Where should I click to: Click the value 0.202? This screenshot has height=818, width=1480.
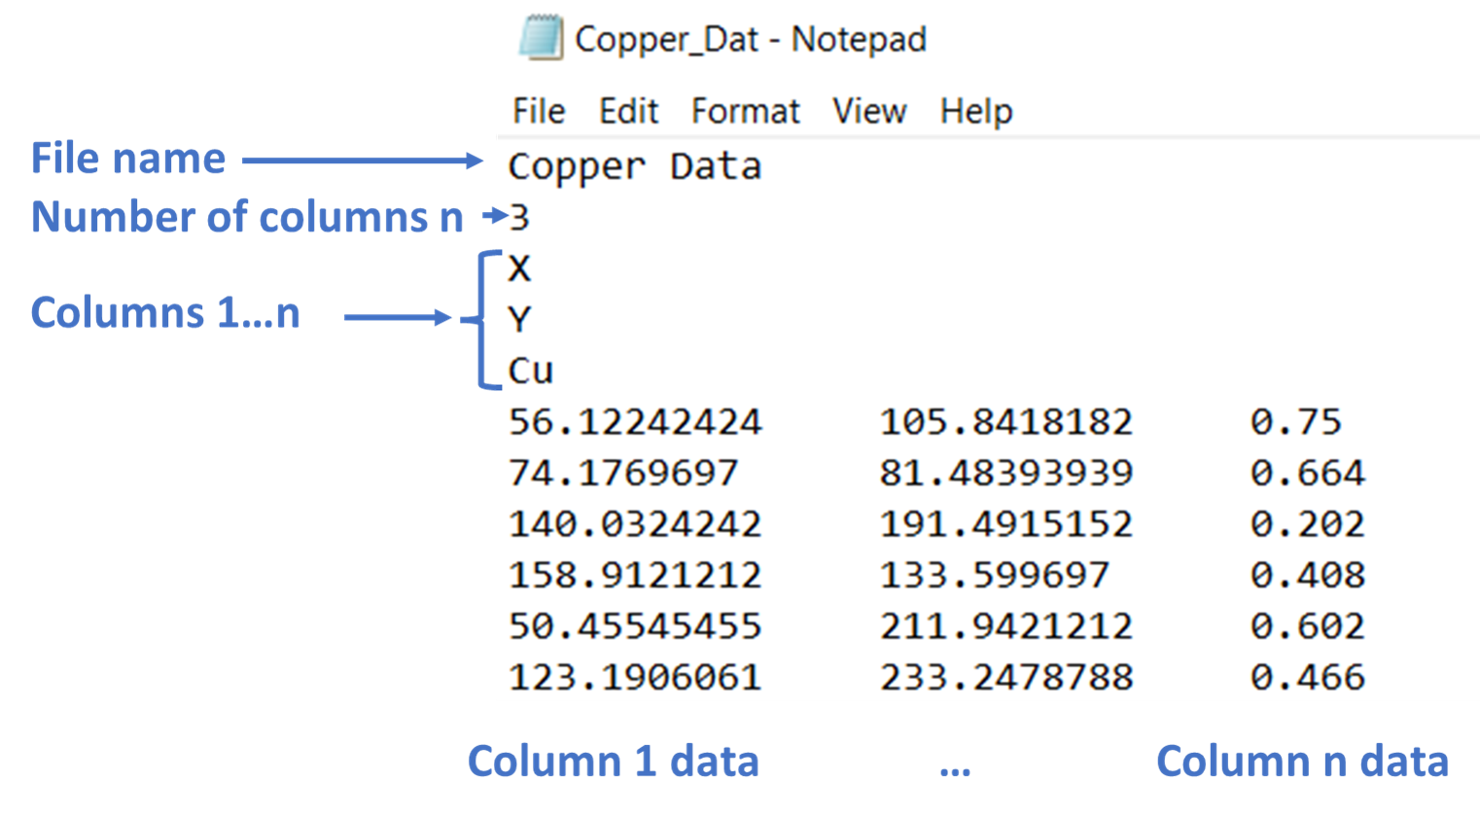(1308, 524)
